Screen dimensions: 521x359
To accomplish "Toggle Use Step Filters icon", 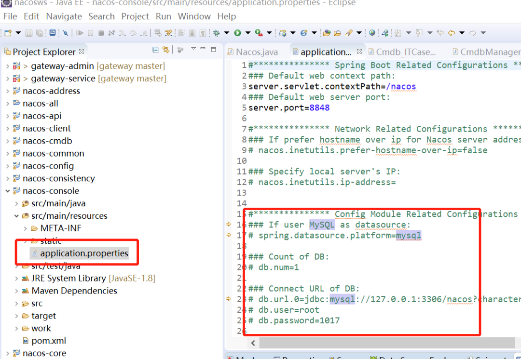I will 169,33.
